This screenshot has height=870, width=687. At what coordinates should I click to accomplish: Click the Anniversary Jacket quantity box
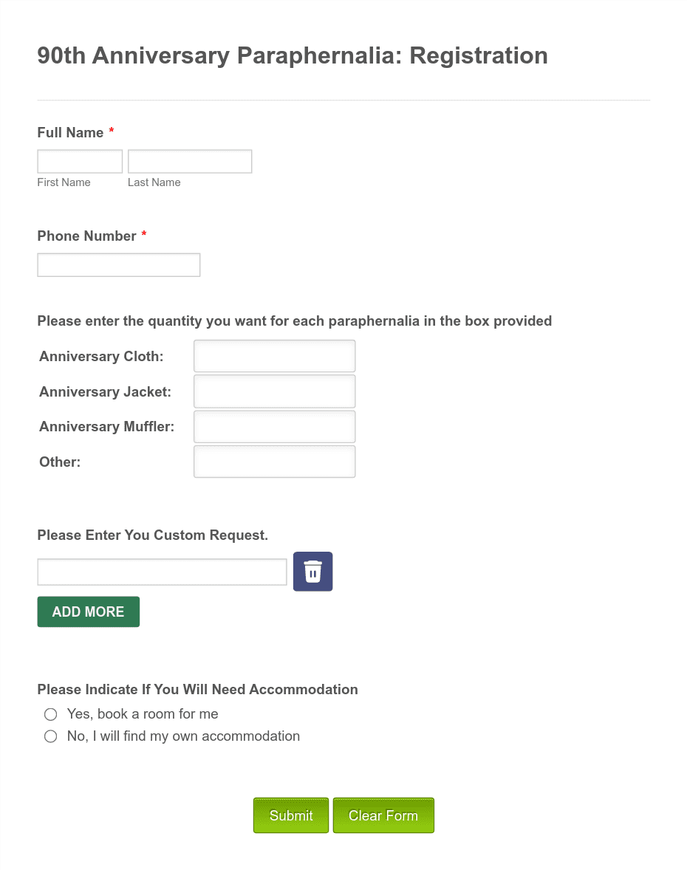(x=274, y=391)
